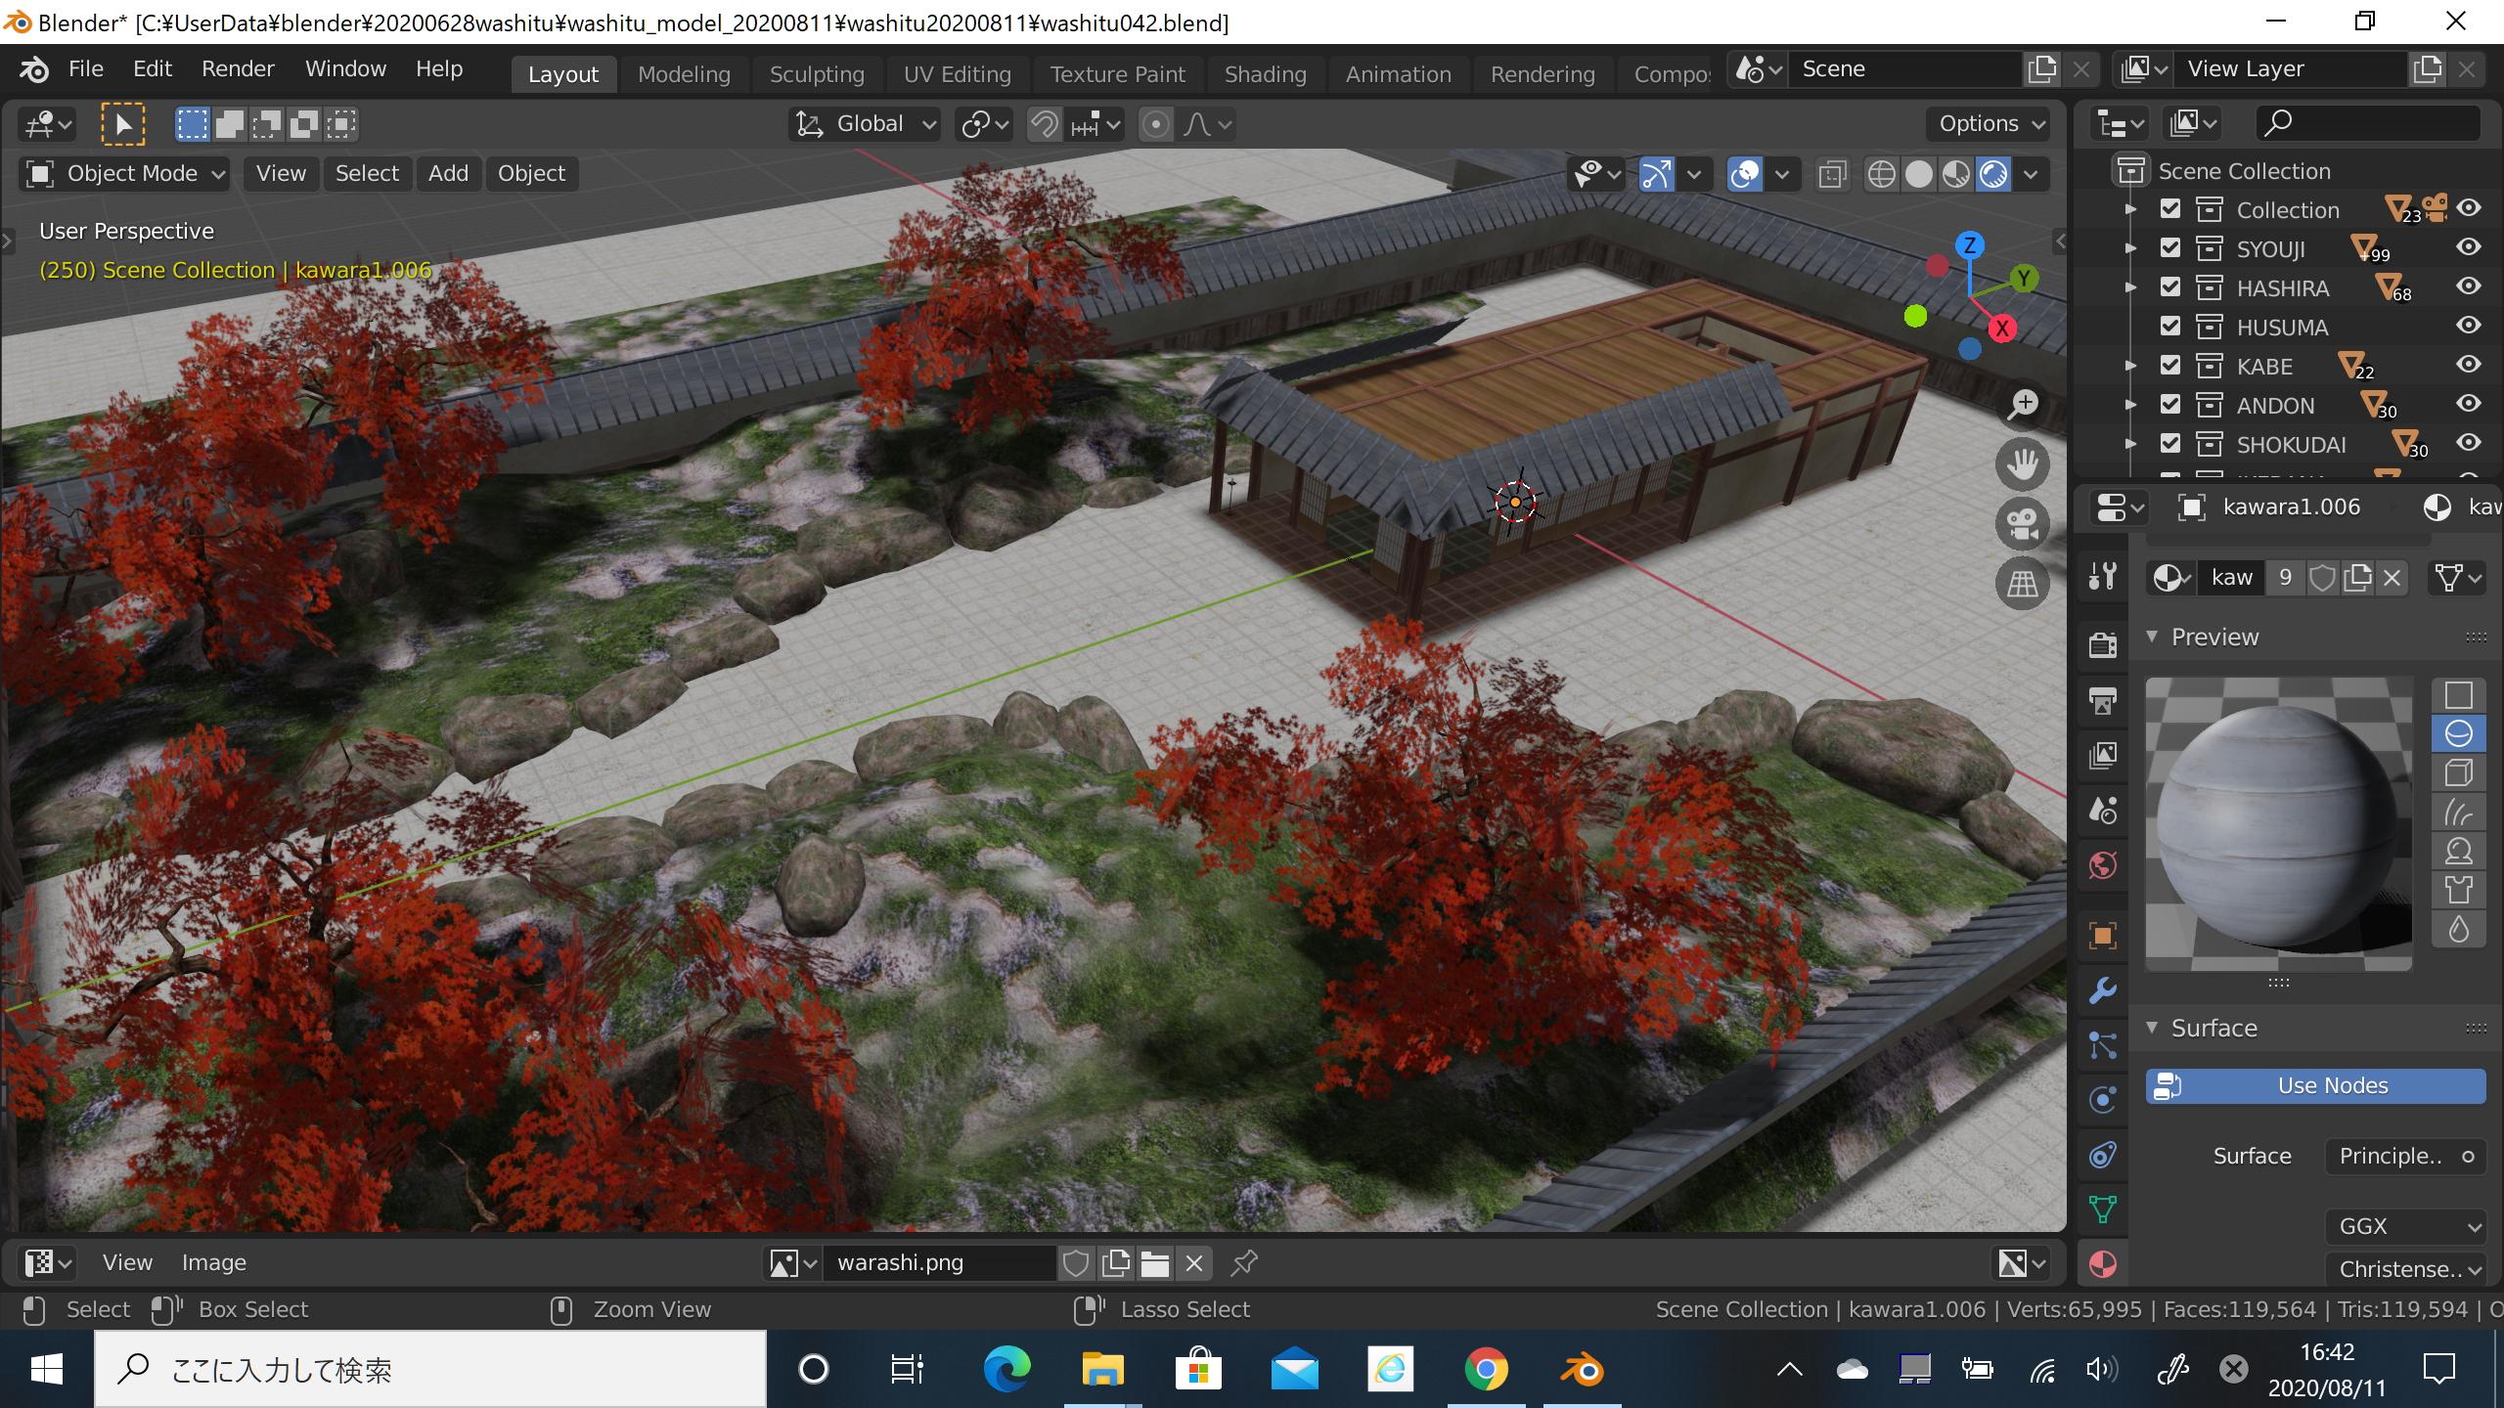Toggle perspective/orthographic grid icon
2504x1408 pixels.
click(2022, 584)
